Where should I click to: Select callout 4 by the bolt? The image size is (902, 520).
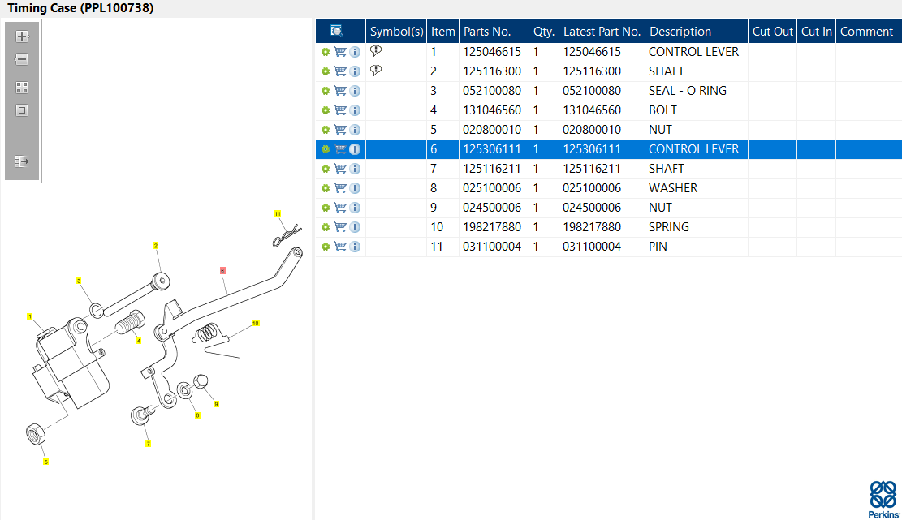(138, 341)
